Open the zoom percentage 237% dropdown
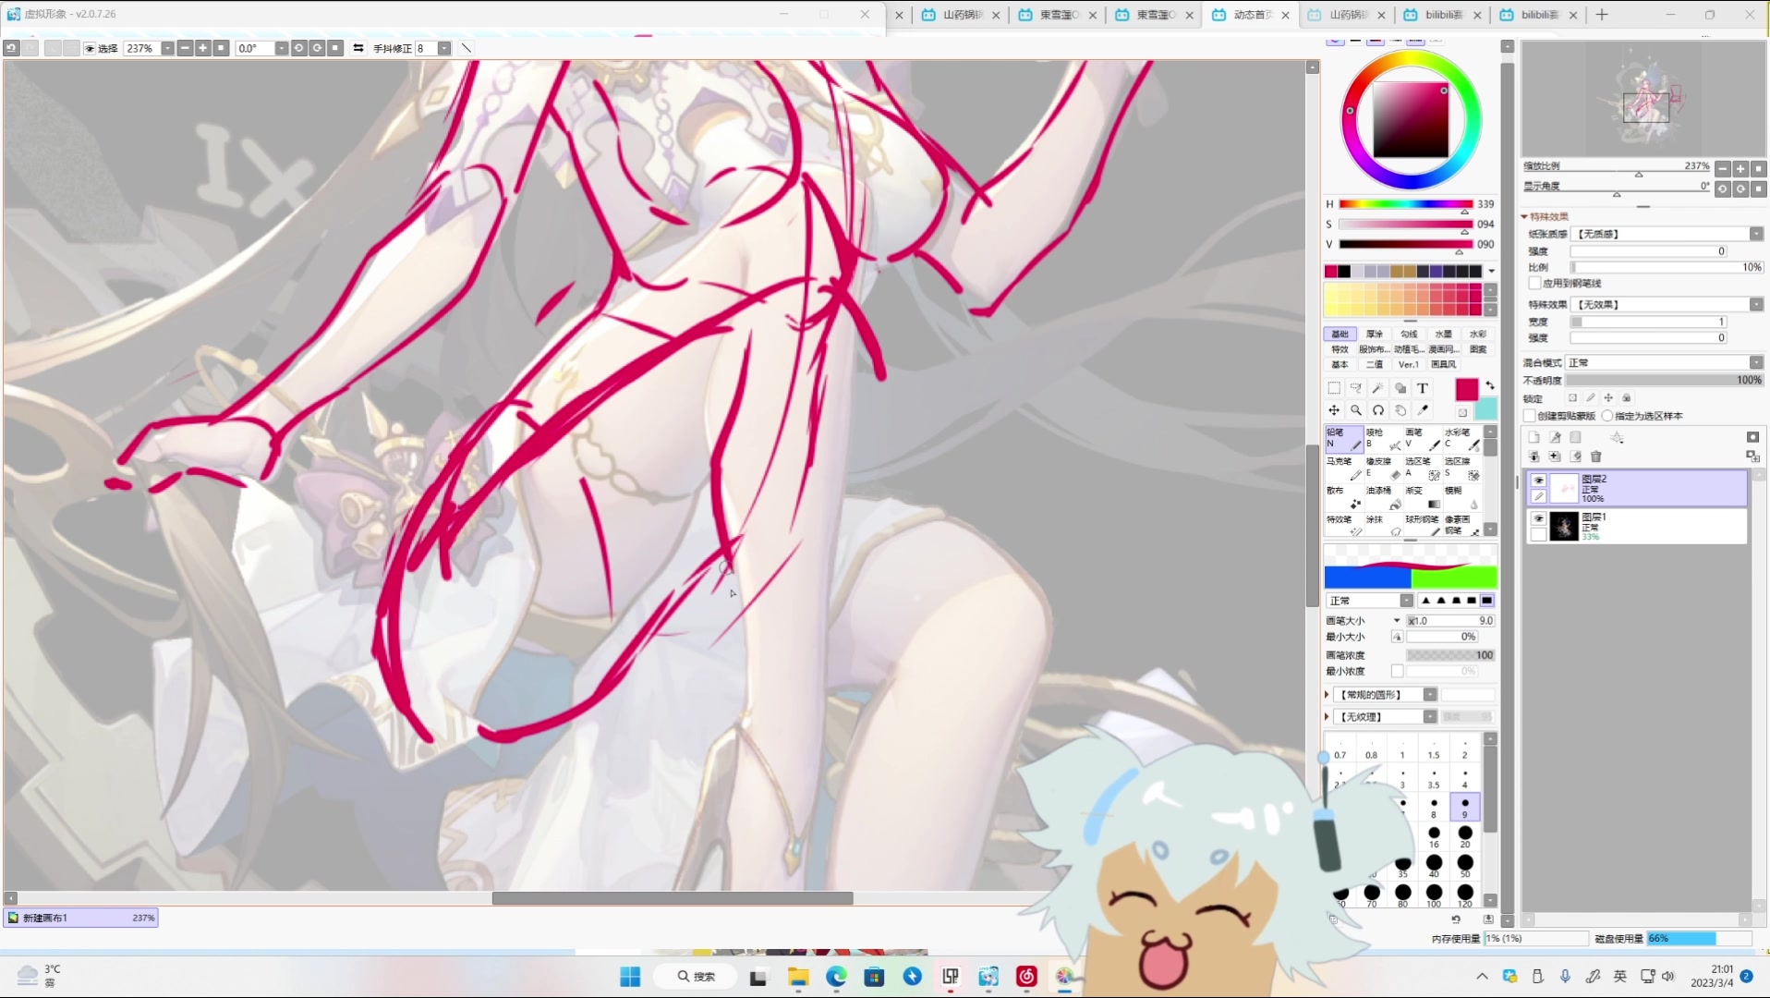This screenshot has width=1770, height=998. (167, 48)
